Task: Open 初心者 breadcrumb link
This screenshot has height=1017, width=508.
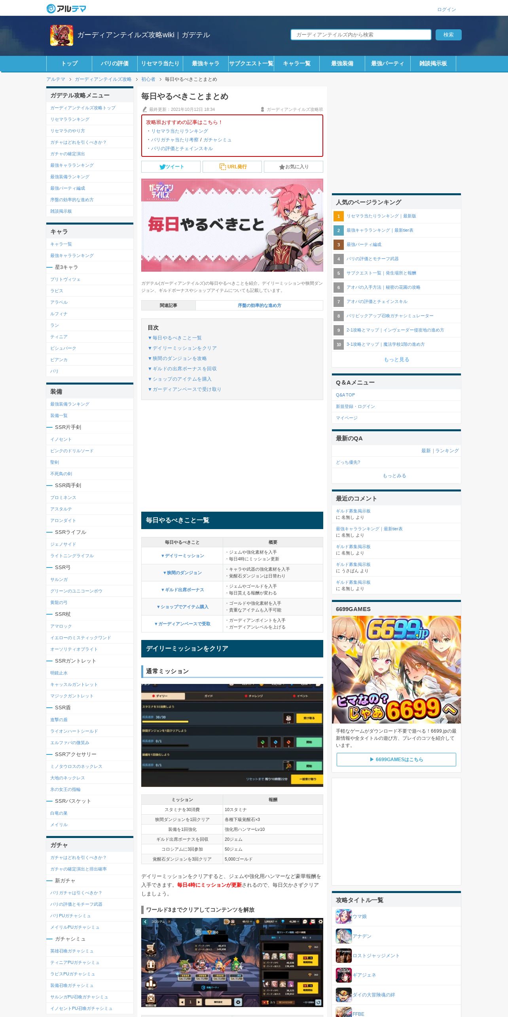Action: click(148, 79)
